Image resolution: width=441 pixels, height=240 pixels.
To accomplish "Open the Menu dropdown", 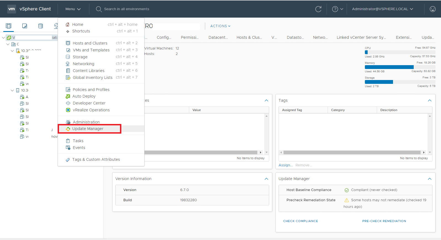I will pyautogui.click(x=73, y=9).
